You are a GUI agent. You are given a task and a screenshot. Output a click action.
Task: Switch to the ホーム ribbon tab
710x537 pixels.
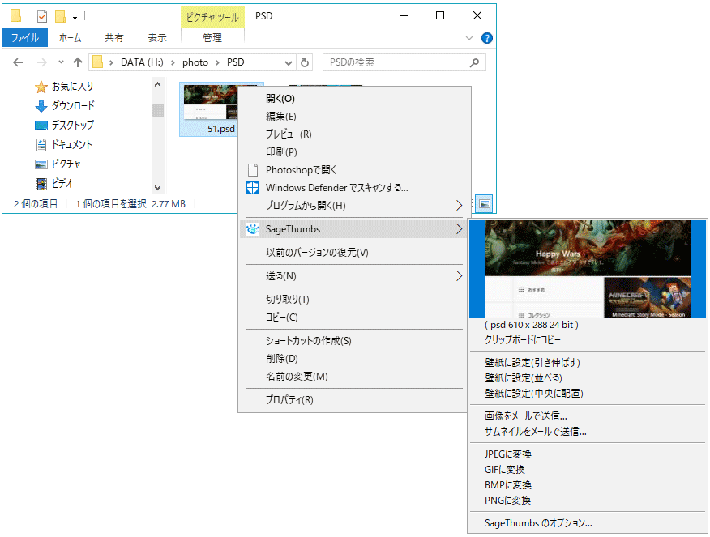pos(71,38)
